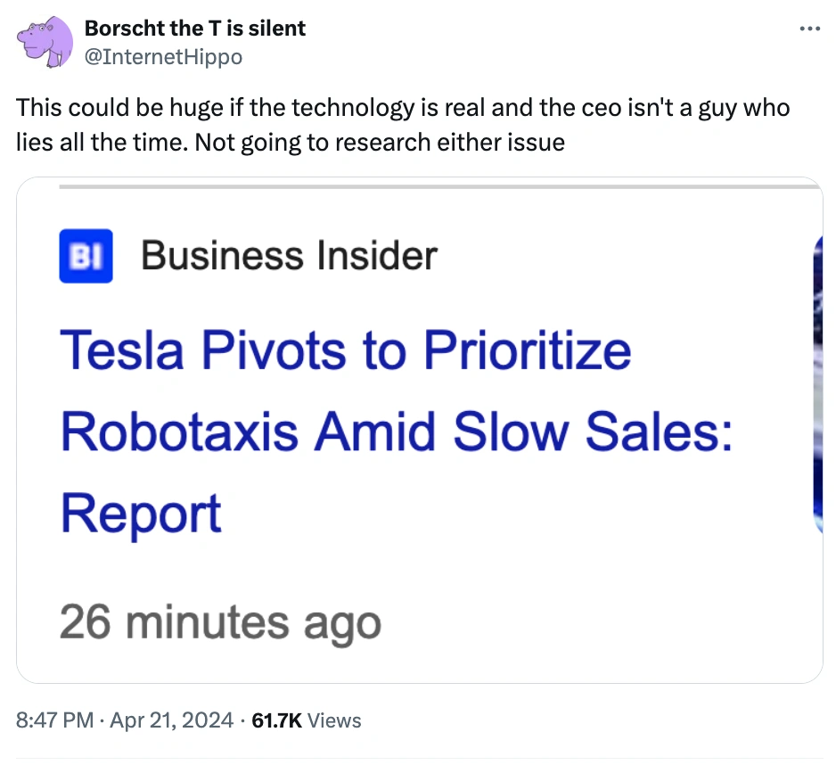The width and height of the screenshot is (836, 765).
Task: Open the "Tesla Pivots to Prioritize" headline line
Action: 345,350
